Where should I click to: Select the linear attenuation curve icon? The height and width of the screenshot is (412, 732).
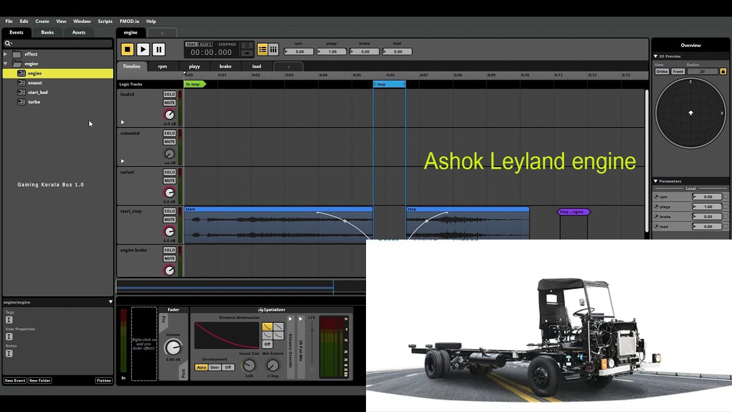(278, 327)
